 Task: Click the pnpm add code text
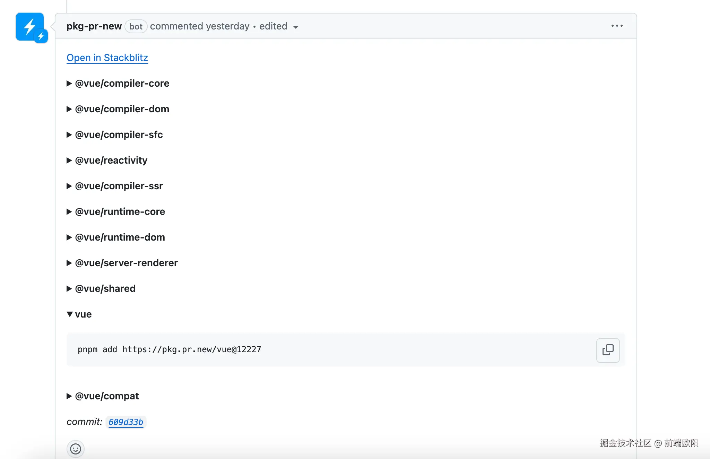point(169,349)
